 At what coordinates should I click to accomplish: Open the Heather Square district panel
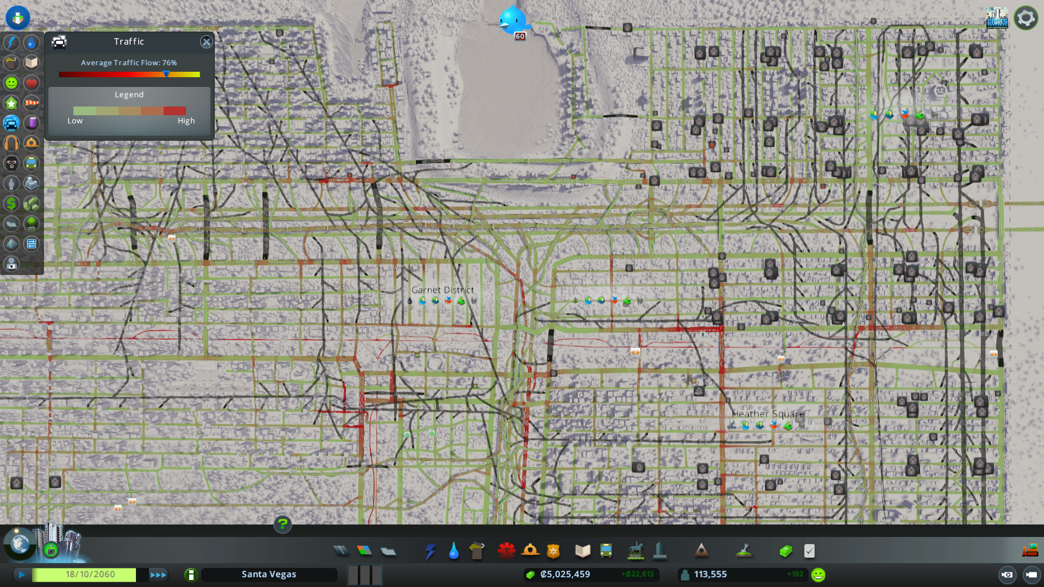767,414
